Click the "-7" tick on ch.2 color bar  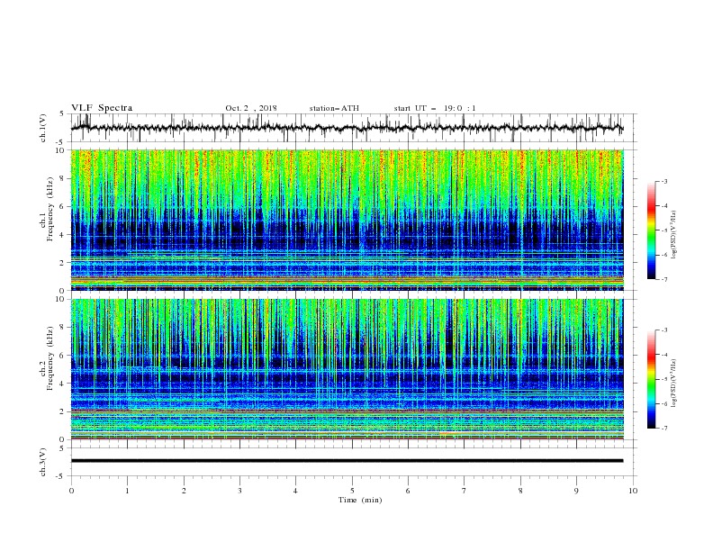click(x=664, y=429)
